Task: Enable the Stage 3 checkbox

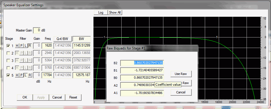Action: 8,61
